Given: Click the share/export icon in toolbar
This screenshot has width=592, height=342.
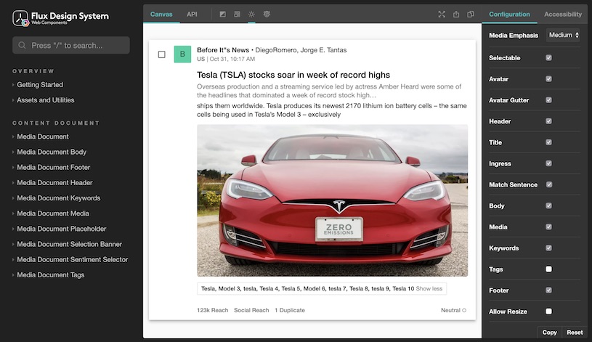Looking at the screenshot, I should point(456,15).
